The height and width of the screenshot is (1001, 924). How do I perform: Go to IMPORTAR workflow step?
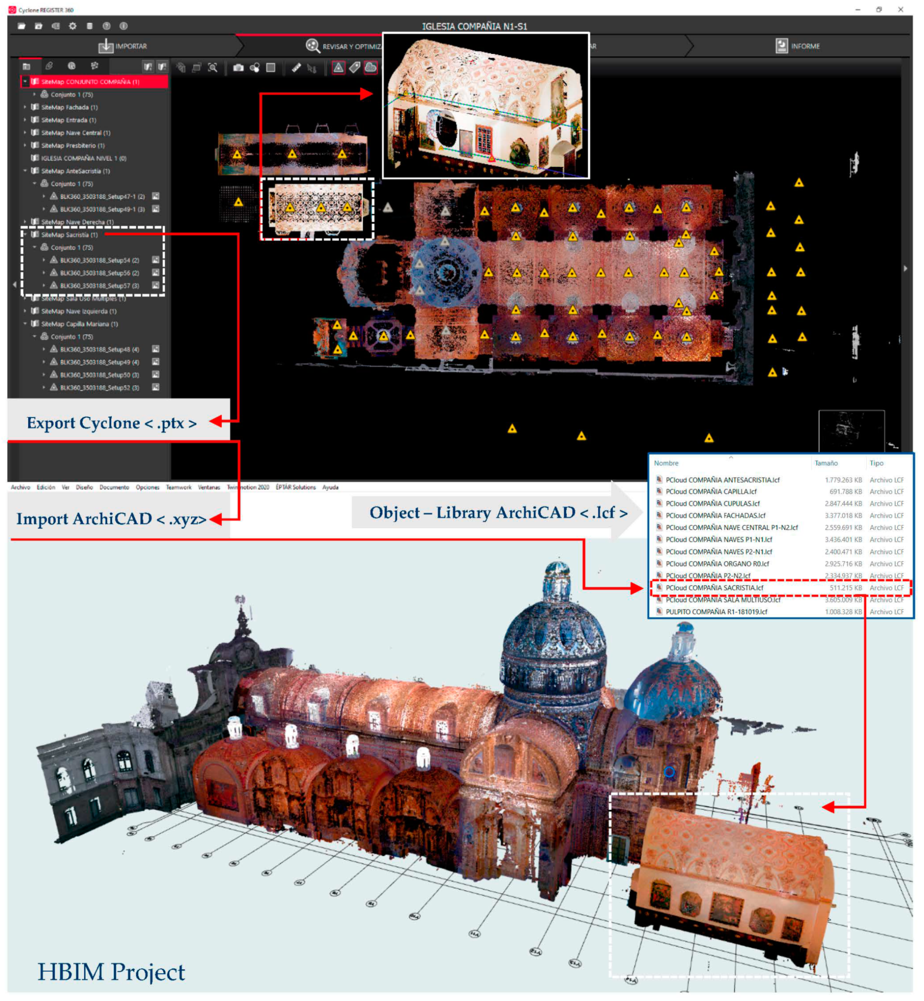122,46
